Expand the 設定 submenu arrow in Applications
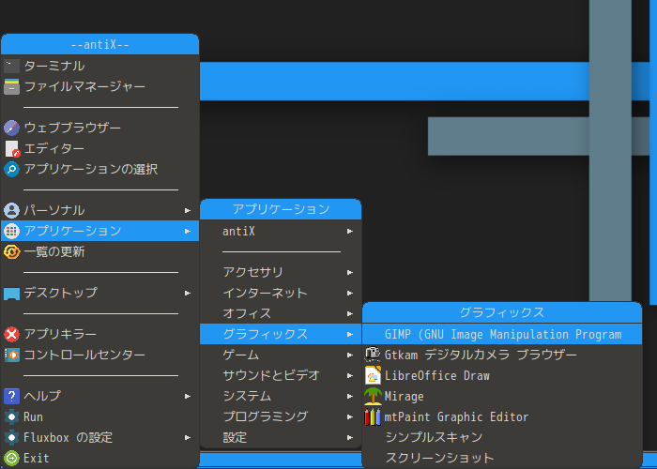This screenshot has width=657, height=469. [350, 438]
